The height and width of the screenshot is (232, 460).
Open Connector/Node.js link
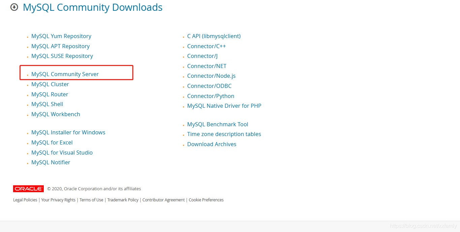[x=211, y=76]
